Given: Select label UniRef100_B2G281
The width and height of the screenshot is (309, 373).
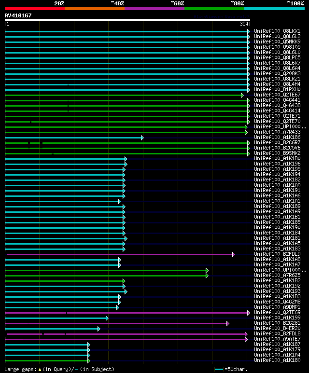Looking at the screenshot, I should [x=277, y=323].
